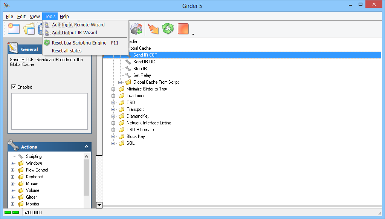Select the Send IR CCF row
The width and height of the screenshot is (385, 219).
(x=242, y=55)
